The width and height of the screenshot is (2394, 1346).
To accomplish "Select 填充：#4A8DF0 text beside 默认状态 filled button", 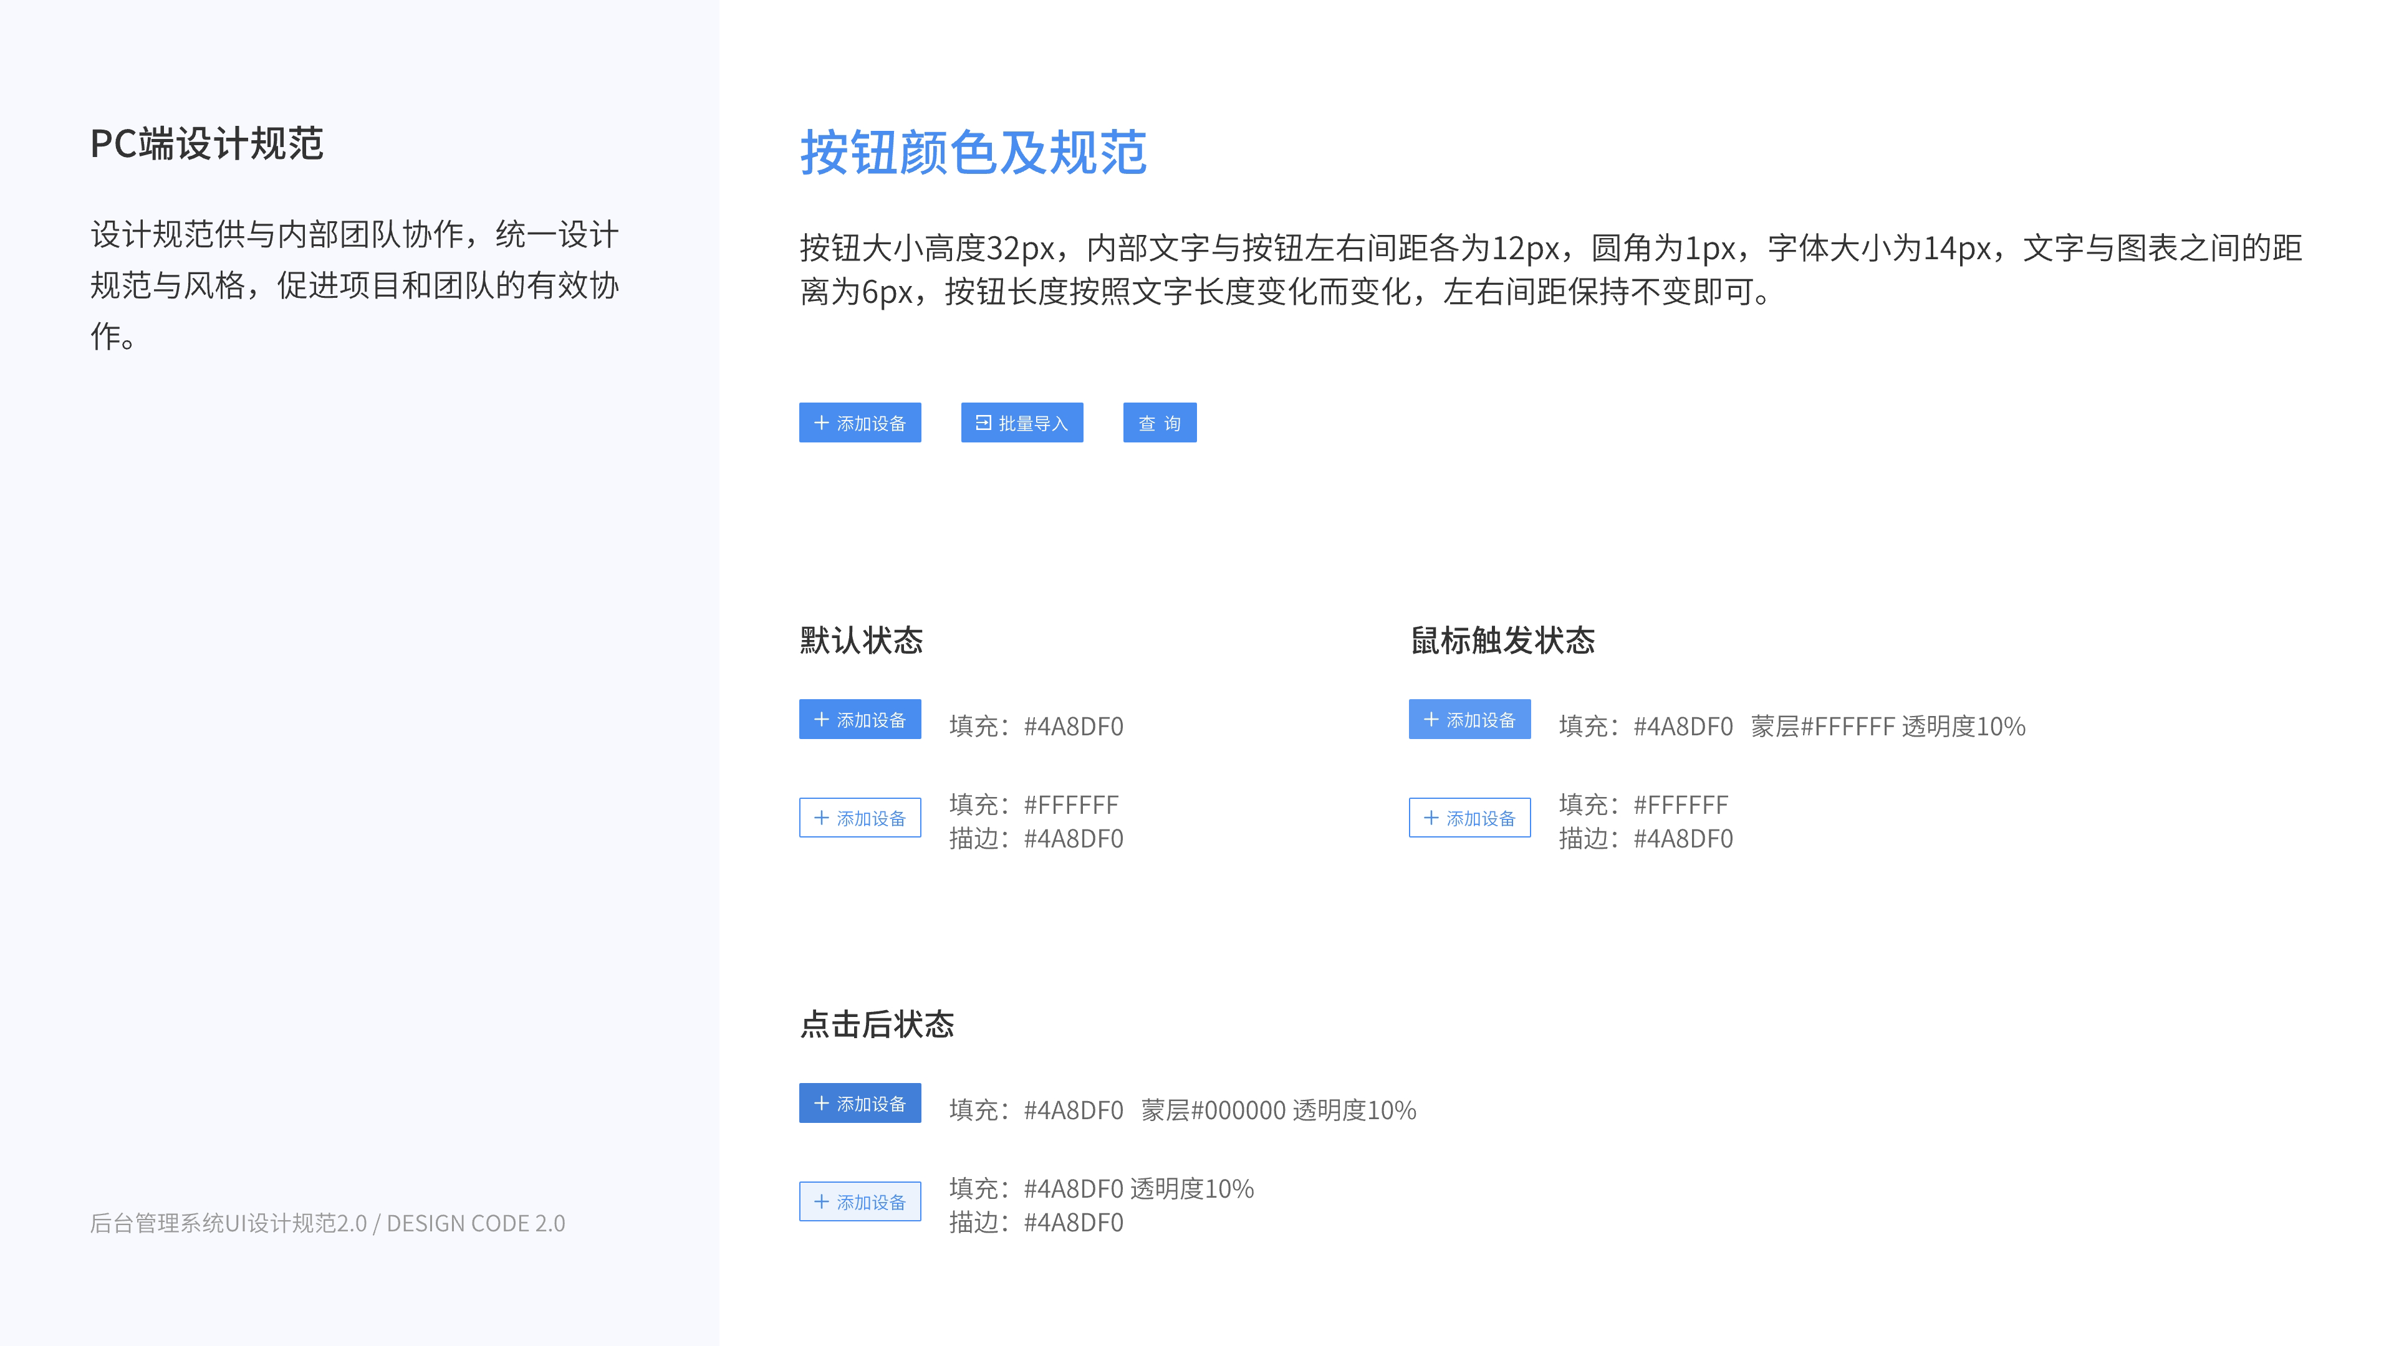I will (1036, 725).
